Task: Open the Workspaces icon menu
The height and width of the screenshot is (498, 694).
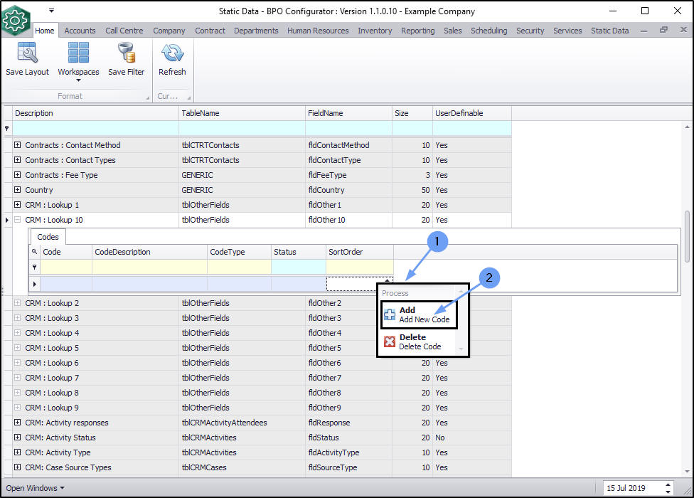Action: pos(78,54)
